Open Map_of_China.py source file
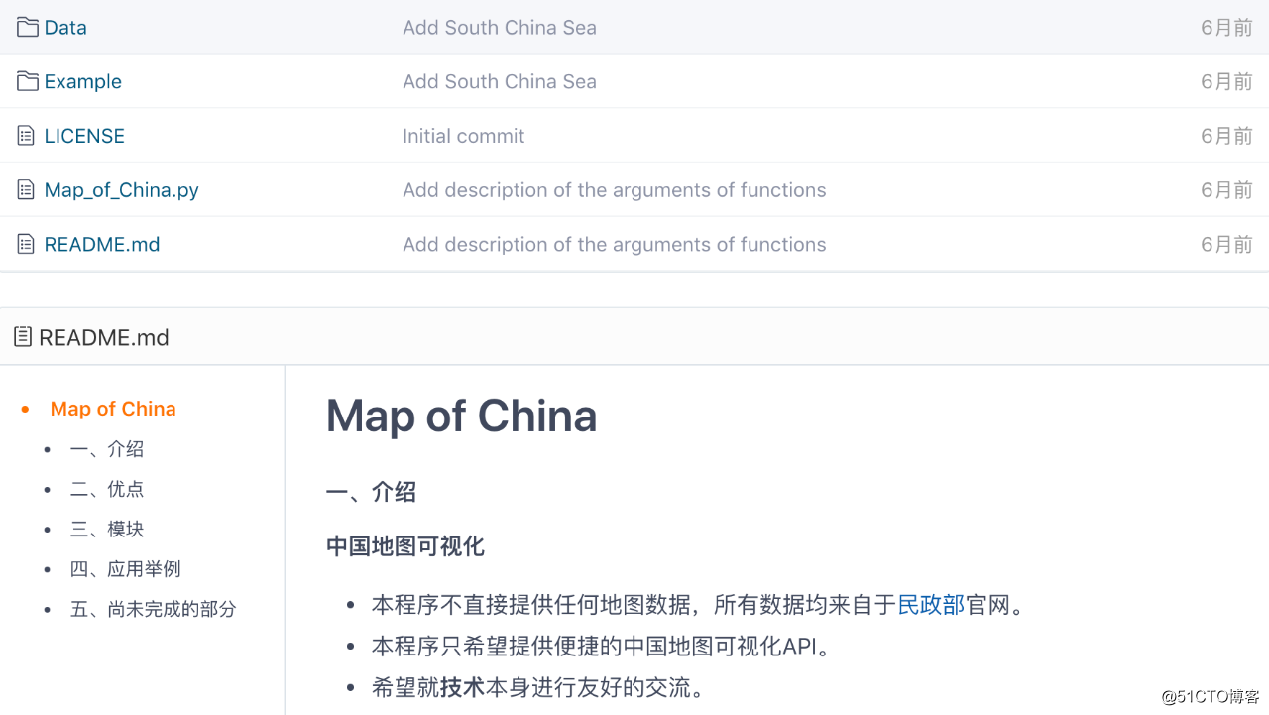The image size is (1269, 715). pyautogui.click(x=121, y=189)
